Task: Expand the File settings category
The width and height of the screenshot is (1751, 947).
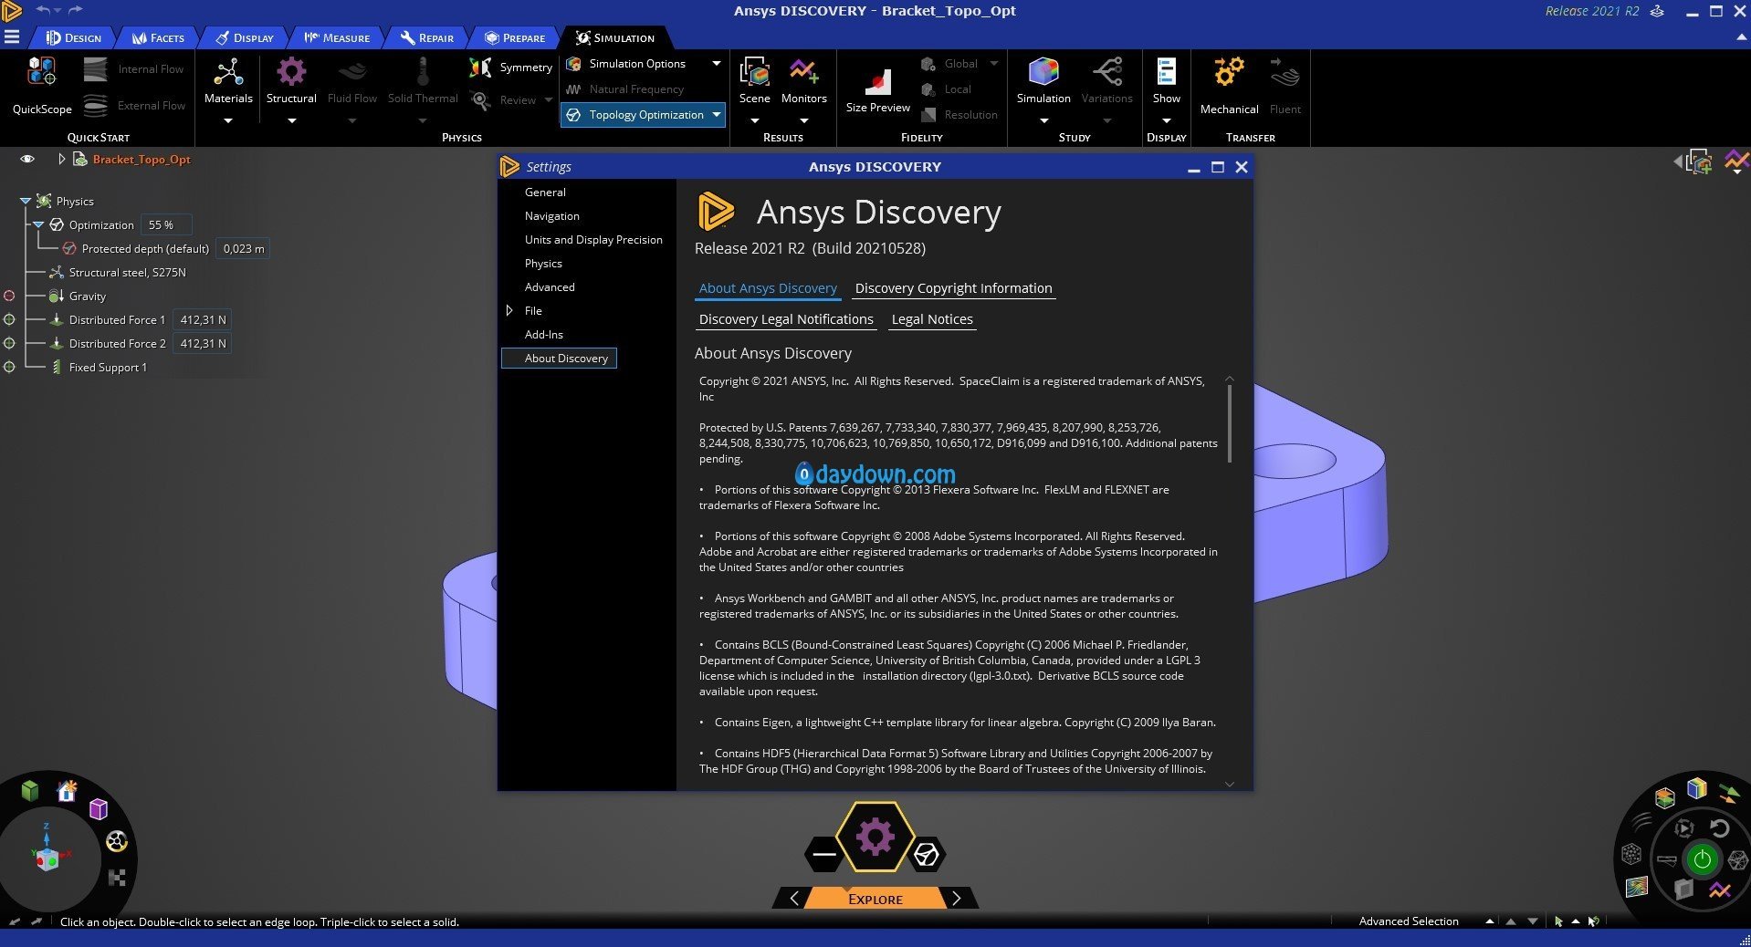Action: click(x=509, y=310)
